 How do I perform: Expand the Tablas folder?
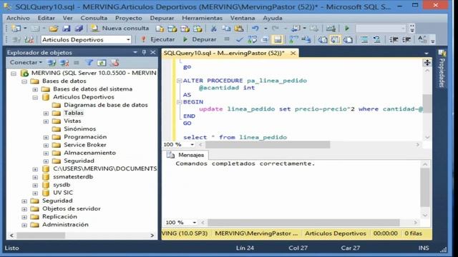pyautogui.click(x=46, y=114)
